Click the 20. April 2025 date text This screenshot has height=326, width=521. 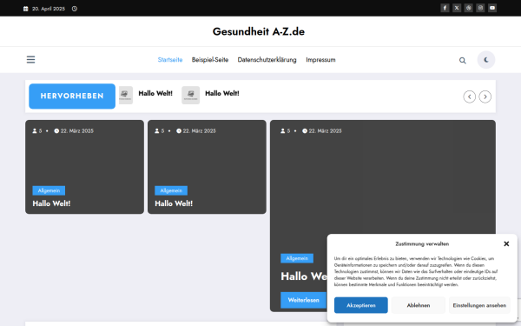49,9
